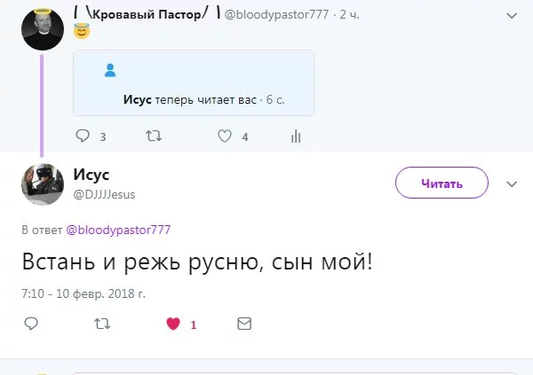Image resolution: width=533 pixels, height=375 pixels.
Task: Open the '7:10 - 10 февр. 2018' timestamp
Action: (x=83, y=293)
